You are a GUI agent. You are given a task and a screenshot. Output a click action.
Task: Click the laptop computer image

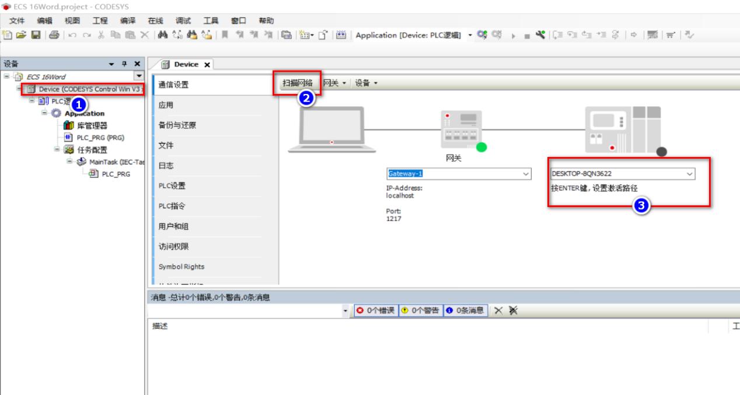[332, 130]
